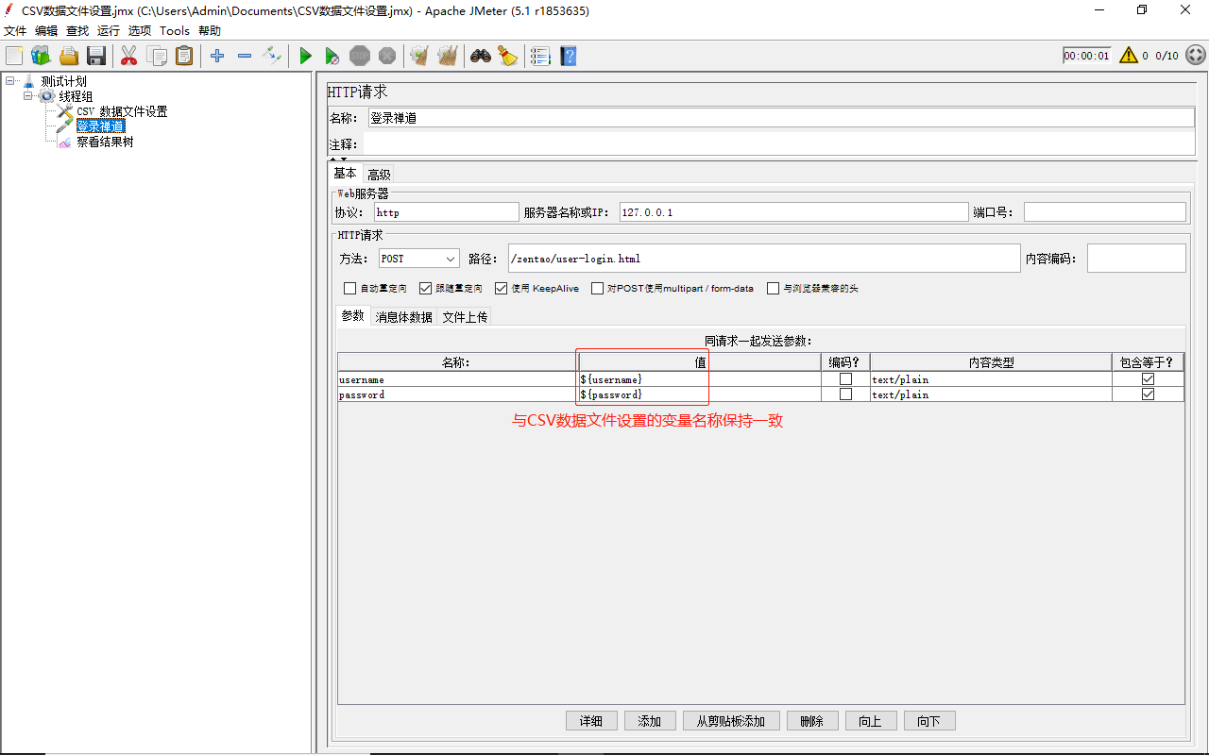Viewport: 1209px width, 755px height.
Task: Click the yellow warning triangle icon
Action: tap(1129, 55)
